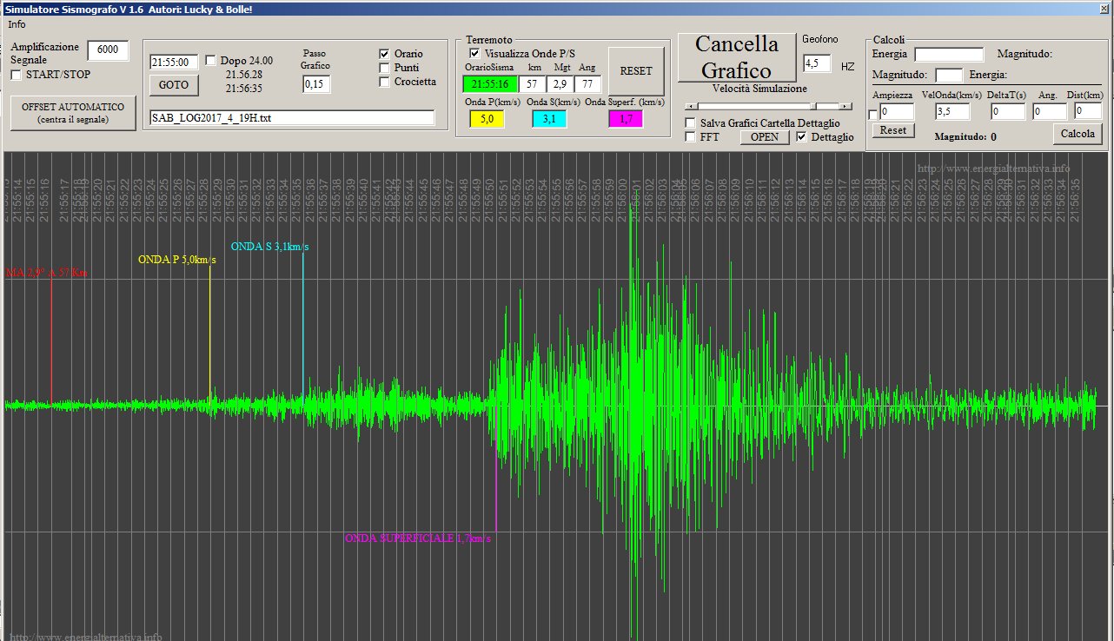The width and height of the screenshot is (1114, 641).
Task: Click the Amplificazione Segnale field showing 6000
Action: 109,50
